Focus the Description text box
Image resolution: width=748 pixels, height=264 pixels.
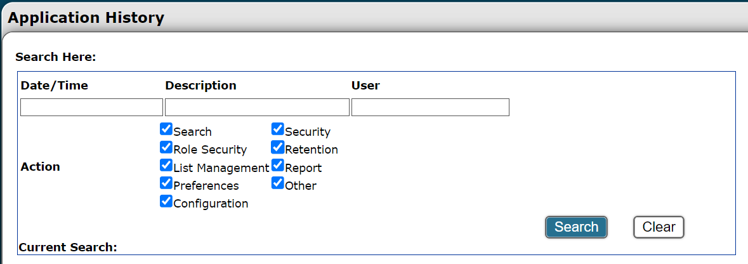point(257,107)
